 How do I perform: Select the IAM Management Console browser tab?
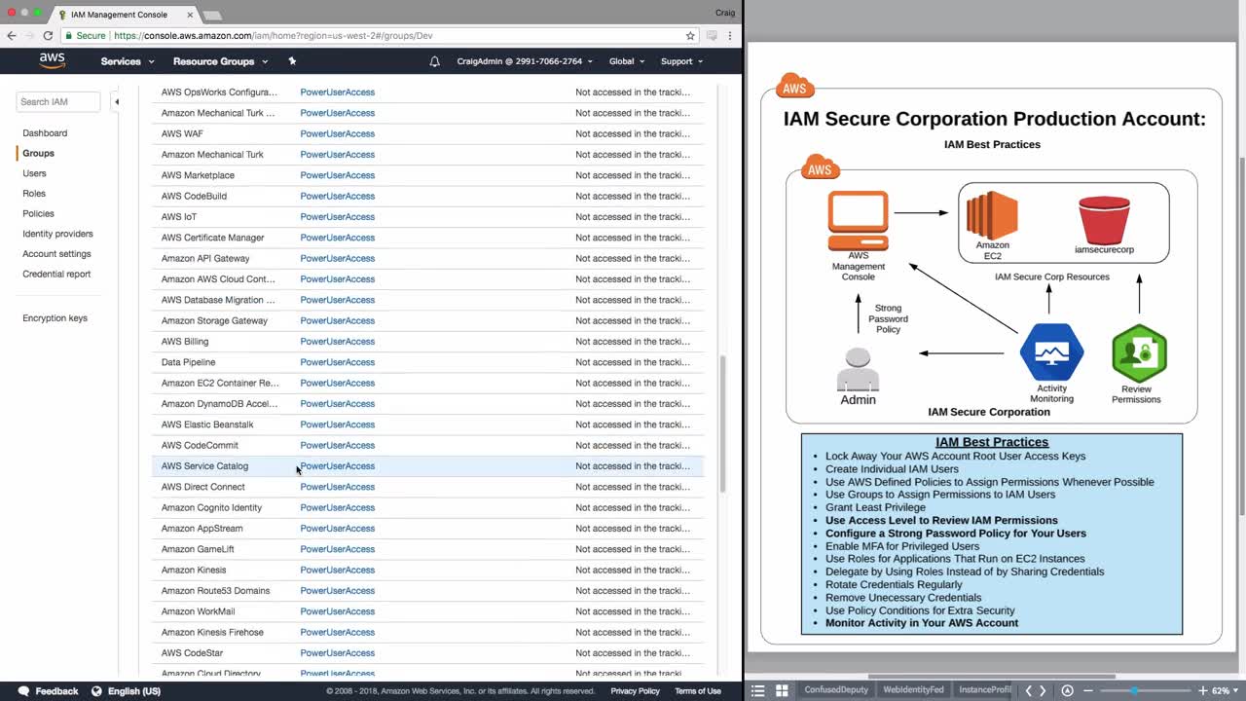pos(127,15)
